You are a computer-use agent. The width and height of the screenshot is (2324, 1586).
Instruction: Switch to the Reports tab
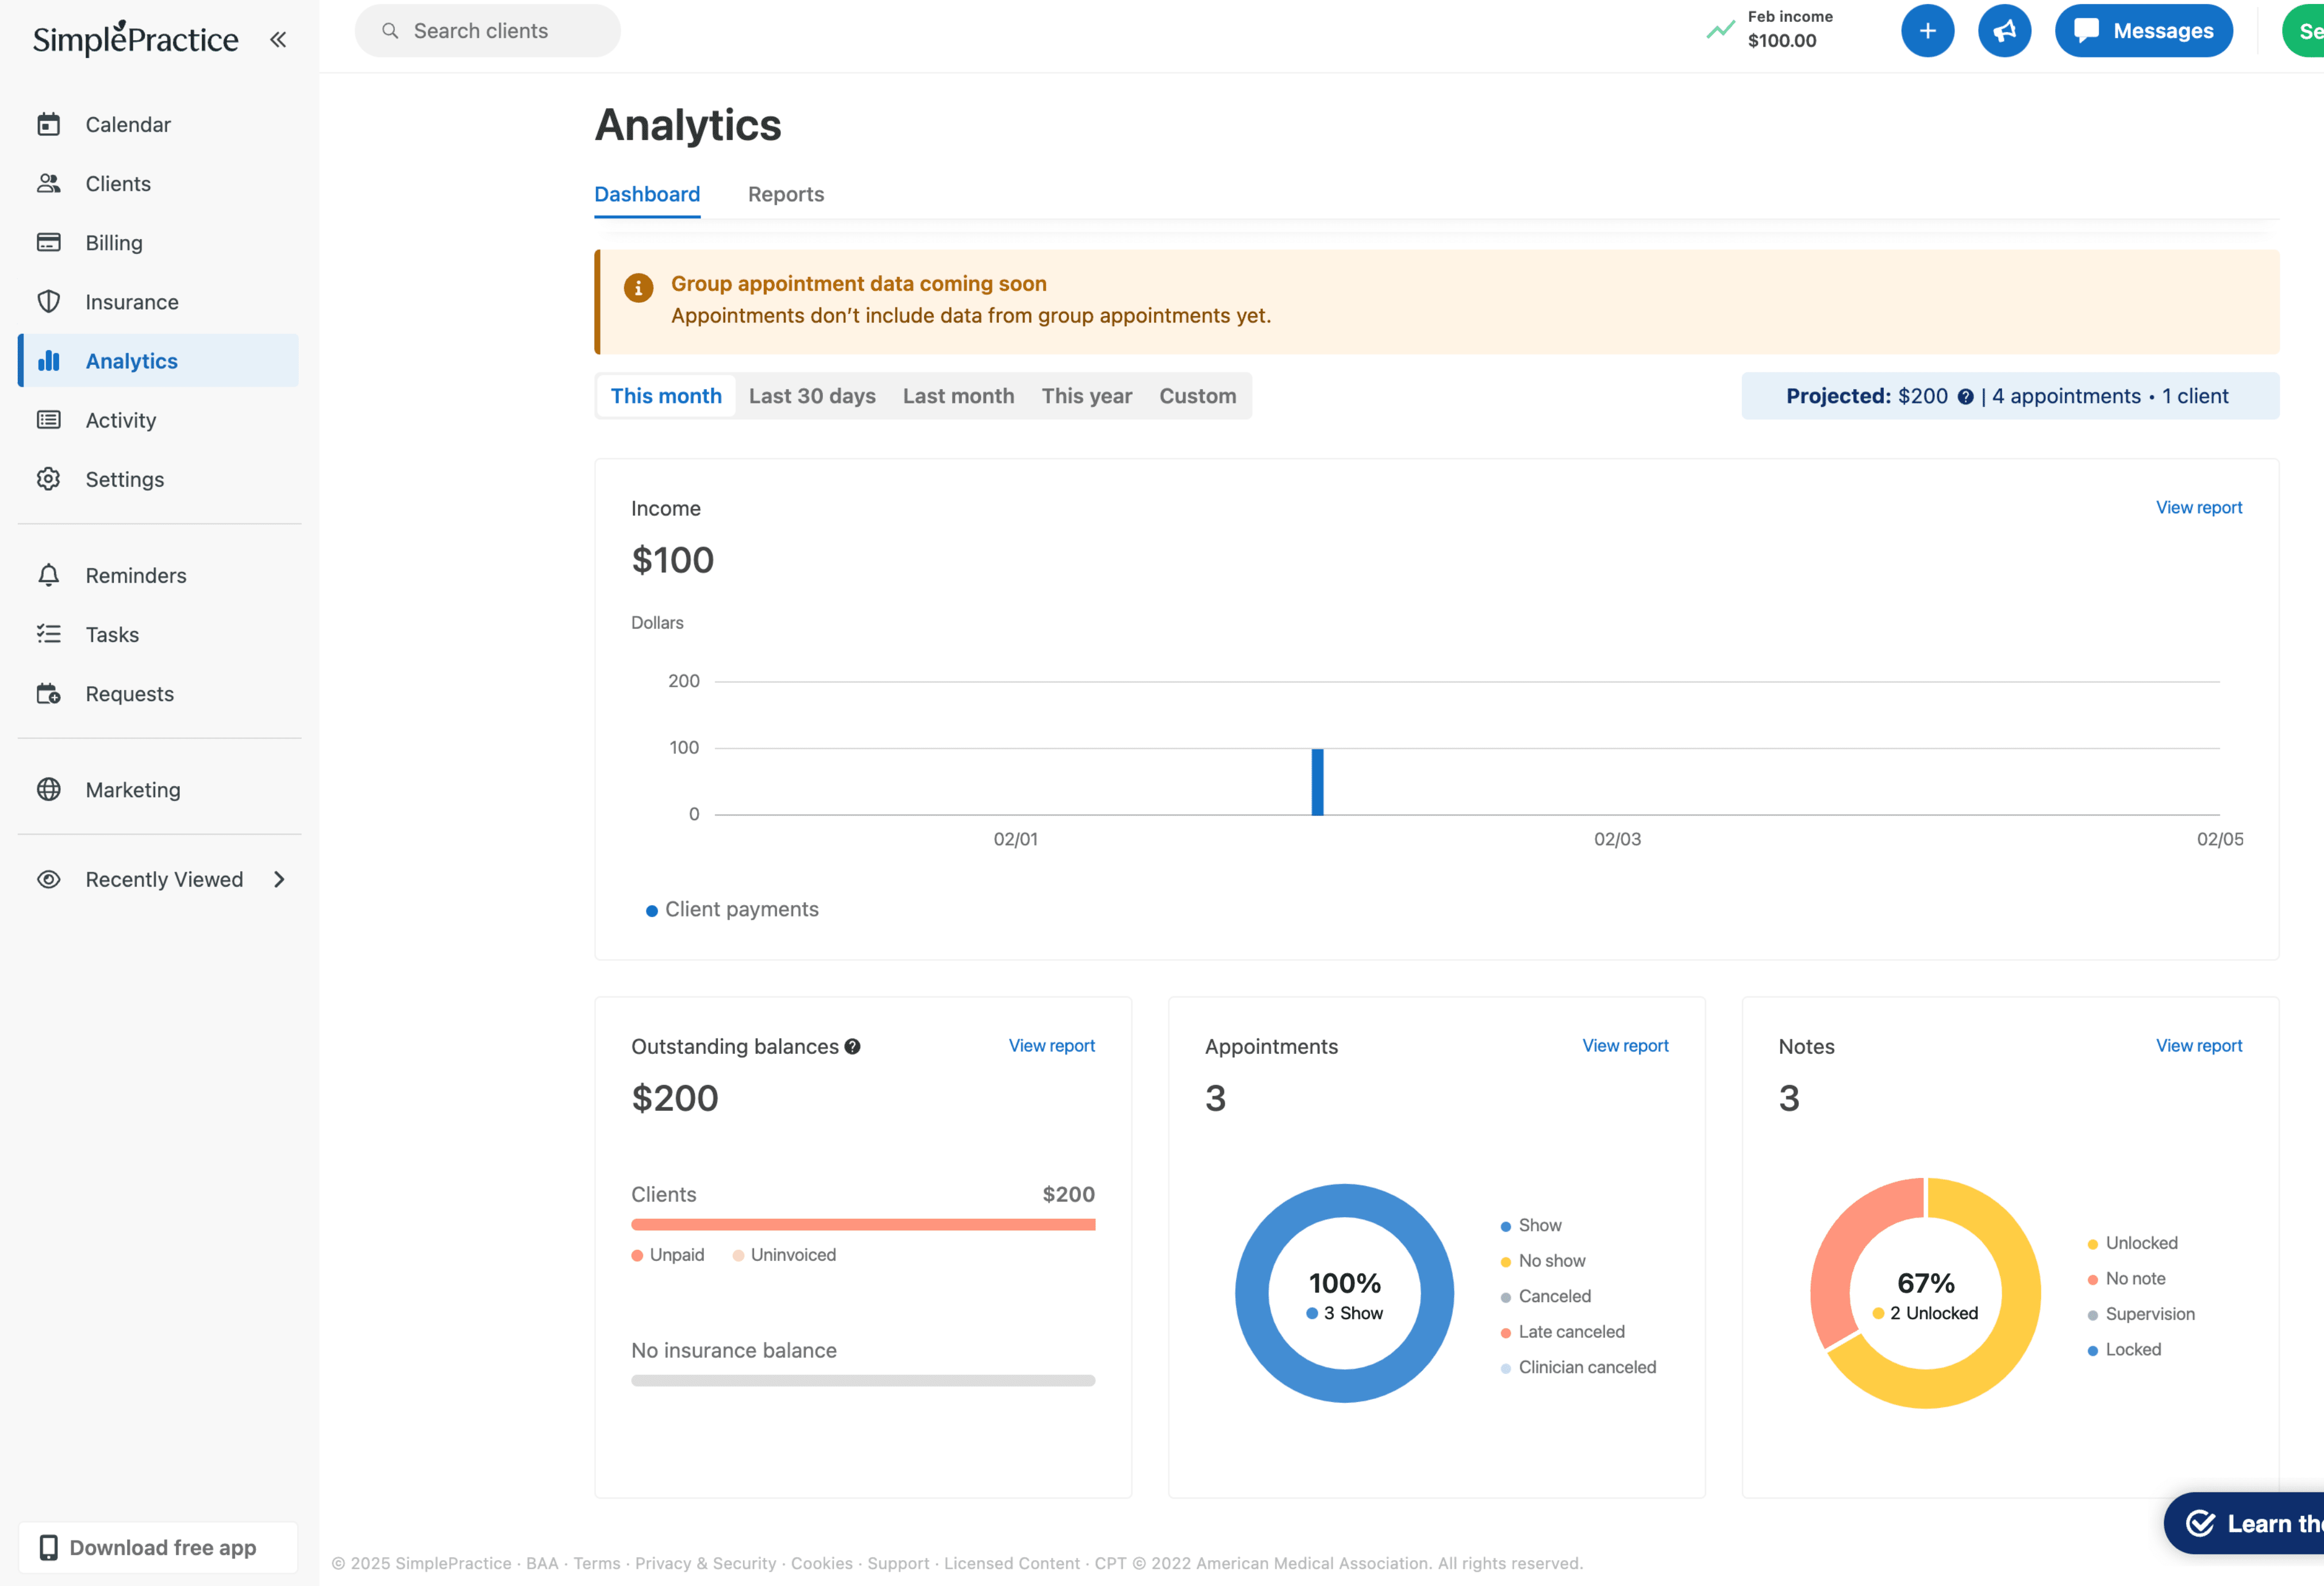click(785, 194)
